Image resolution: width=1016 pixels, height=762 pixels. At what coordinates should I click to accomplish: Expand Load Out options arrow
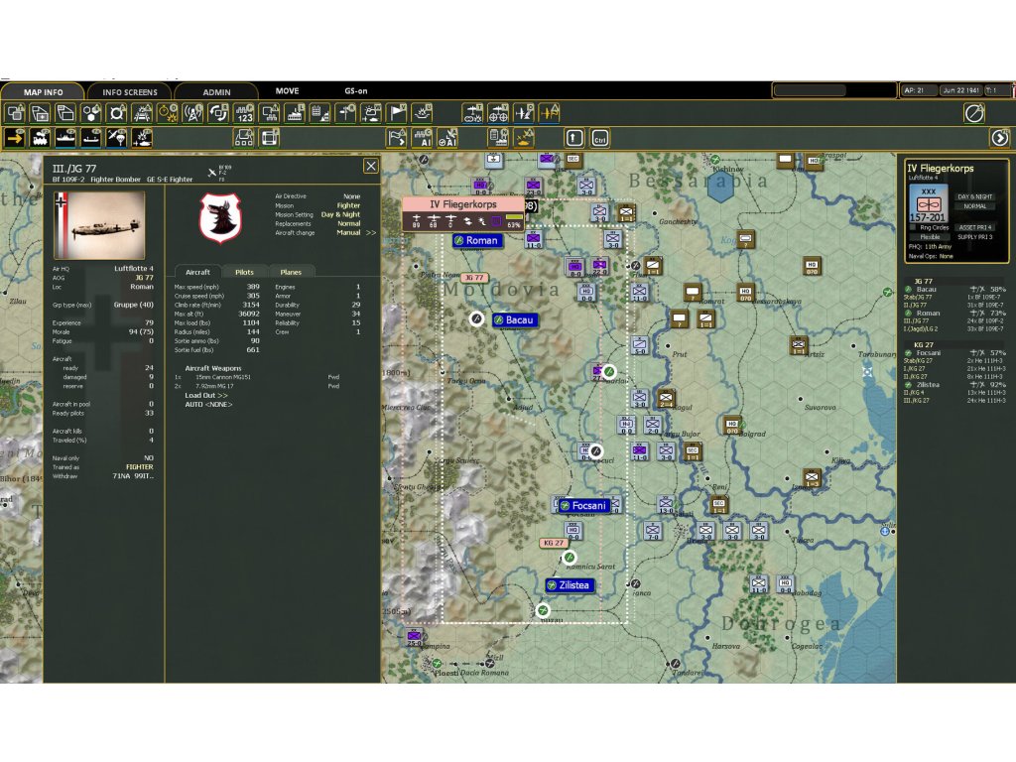[222, 395]
